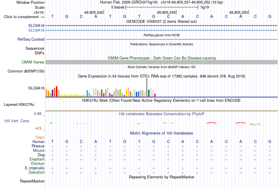This screenshot has height=188, width=278.
Task: Click the 'Click to complement -->' label
Action: coord(24,17)
